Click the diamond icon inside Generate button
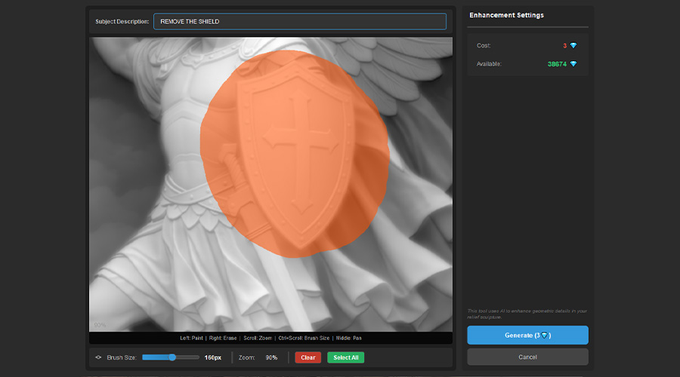680x377 pixels. coord(542,336)
